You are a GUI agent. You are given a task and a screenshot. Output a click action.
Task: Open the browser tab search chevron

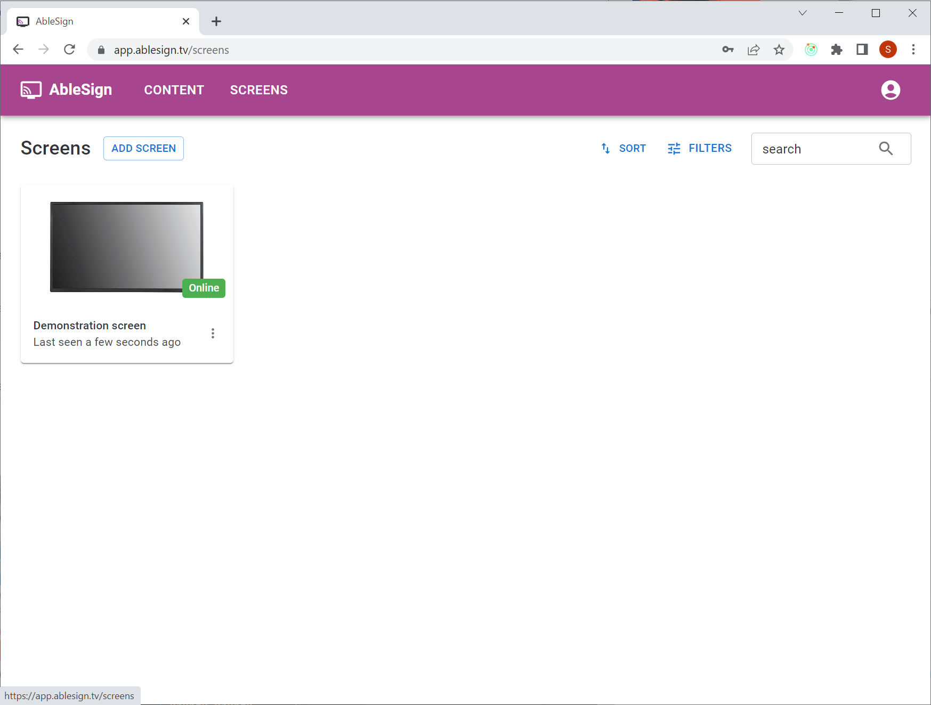pos(803,13)
